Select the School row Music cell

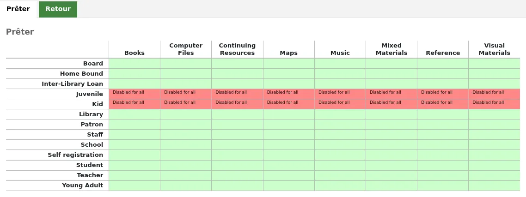[x=340, y=145]
